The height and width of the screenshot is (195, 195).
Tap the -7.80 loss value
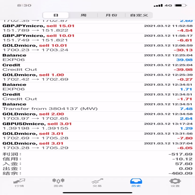tap(185, 138)
